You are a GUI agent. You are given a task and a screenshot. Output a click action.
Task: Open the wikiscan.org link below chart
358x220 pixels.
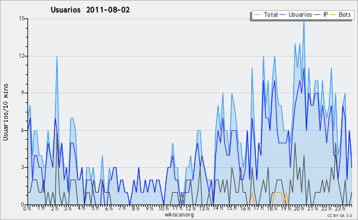click(179, 215)
